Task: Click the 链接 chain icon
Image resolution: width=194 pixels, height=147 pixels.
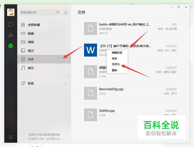Action: [23, 33]
